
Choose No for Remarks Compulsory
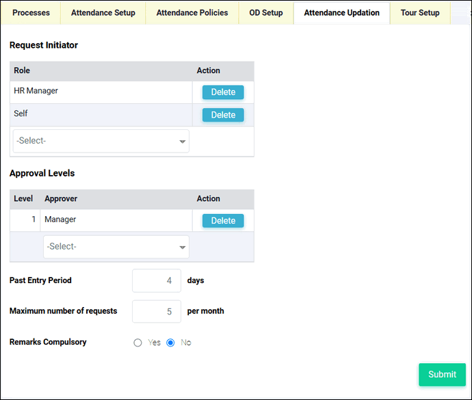point(171,343)
